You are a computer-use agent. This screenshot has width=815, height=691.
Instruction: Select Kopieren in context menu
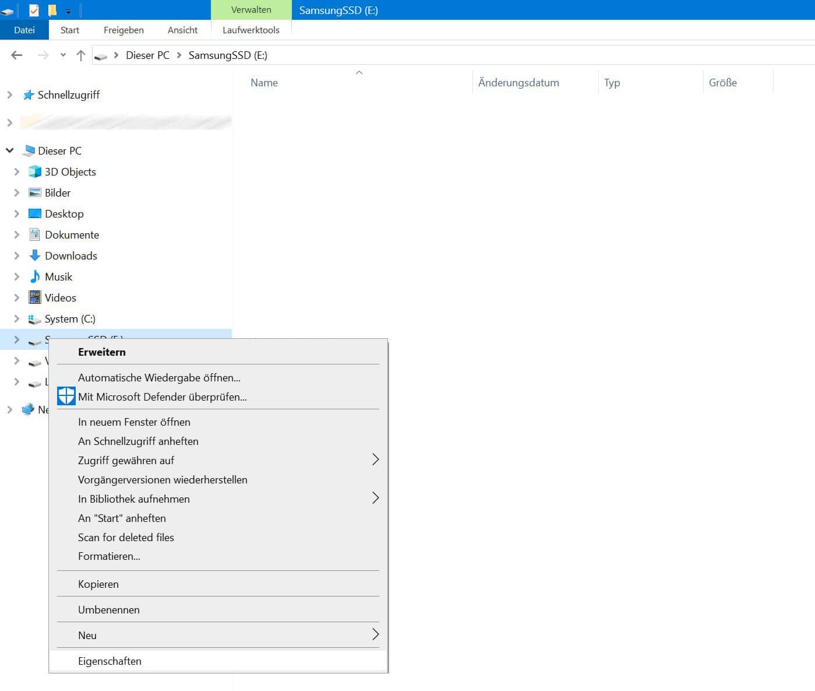coord(218,584)
